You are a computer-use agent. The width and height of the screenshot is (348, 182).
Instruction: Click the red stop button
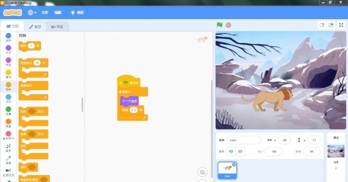[x=228, y=25]
